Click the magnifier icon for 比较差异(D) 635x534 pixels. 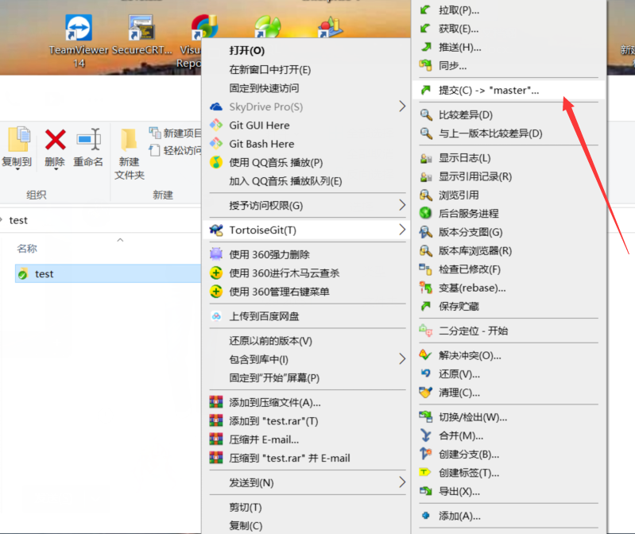(x=426, y=114)
